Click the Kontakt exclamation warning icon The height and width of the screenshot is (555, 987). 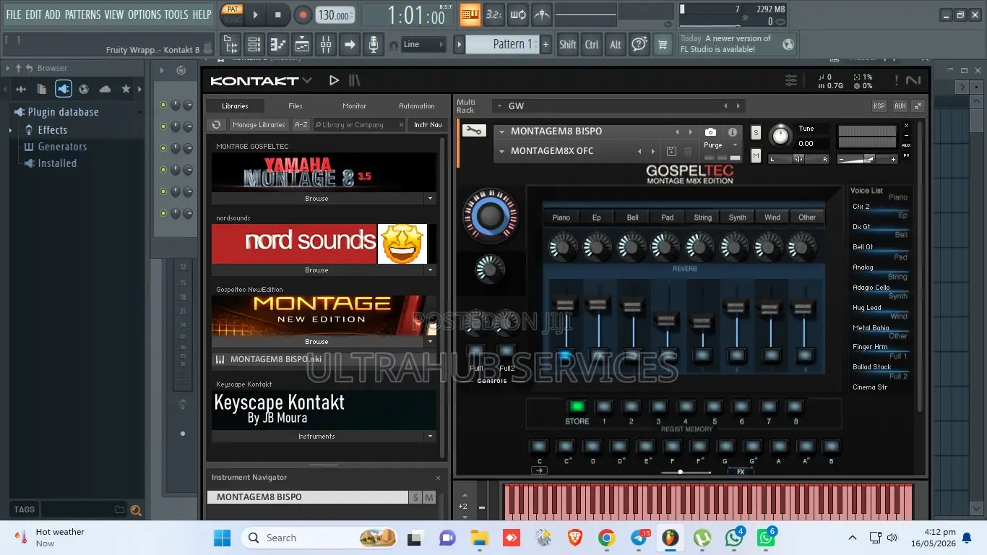click(896, 80)
